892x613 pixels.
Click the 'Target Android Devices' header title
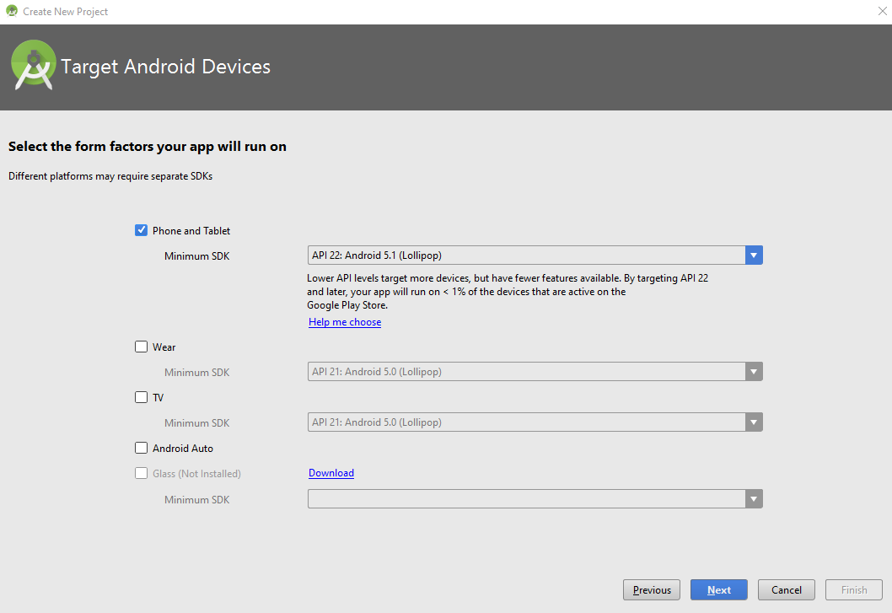pyautogui.click(x=166, y=67)
